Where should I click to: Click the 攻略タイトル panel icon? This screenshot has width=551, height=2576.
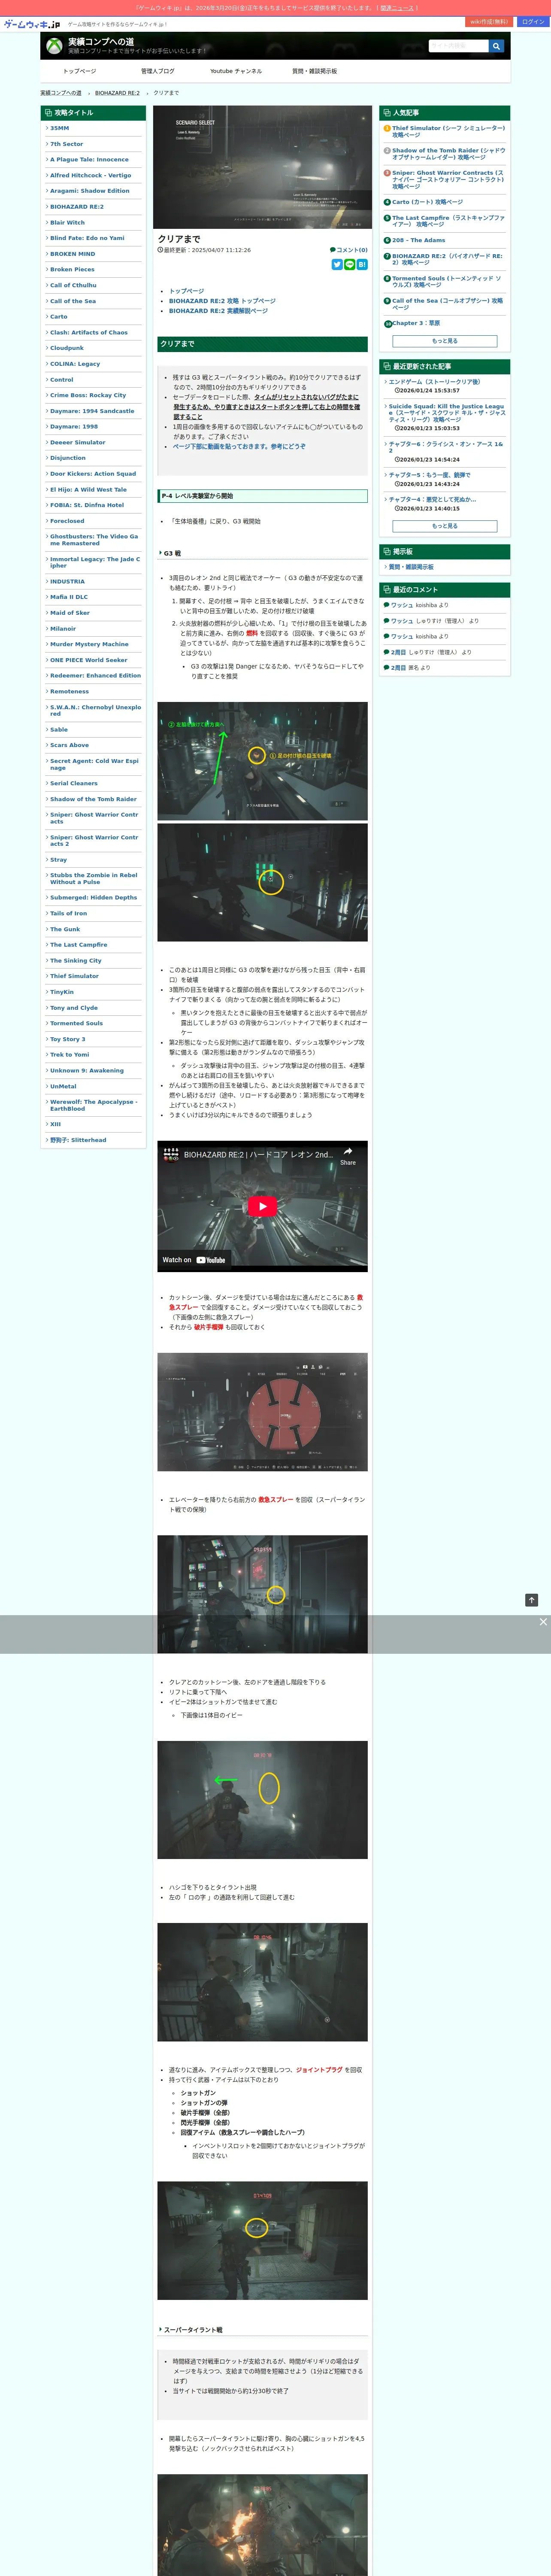(x=47, y=113)
